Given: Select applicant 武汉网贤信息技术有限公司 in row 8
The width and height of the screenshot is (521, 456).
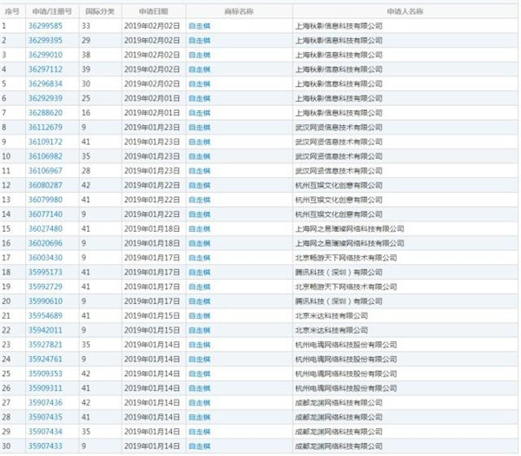Looking at the screenshot, I should click(339, 128).
